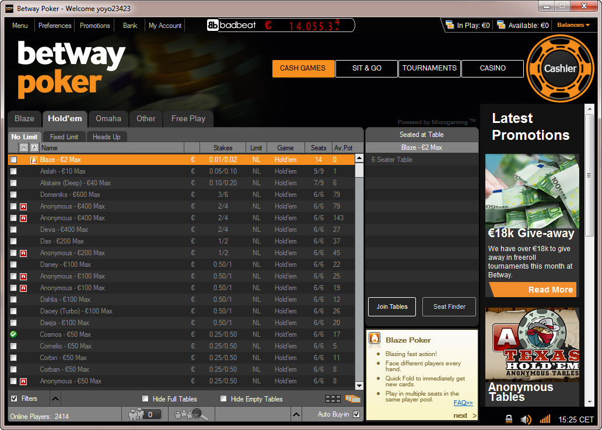
Task: Sort by the Anonymous column header icon
Action: pos(24,147)
